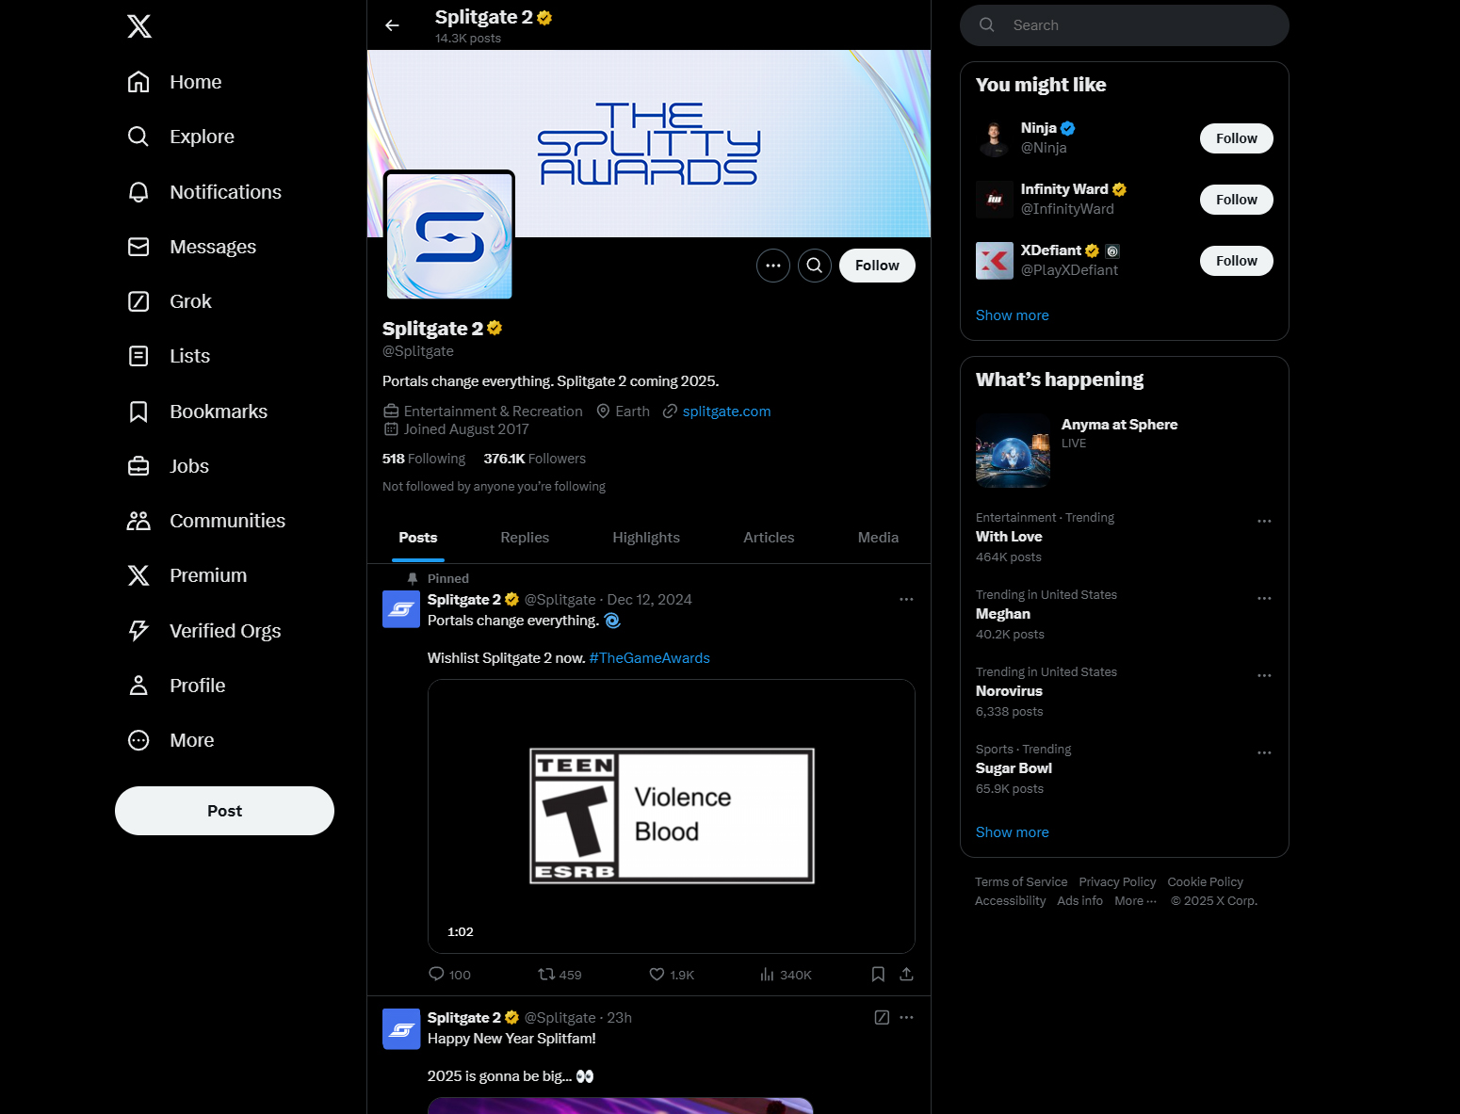Open With Love trend options ellipsis
This screenshot has height=1114, width=1460.
coord(1264,521)
